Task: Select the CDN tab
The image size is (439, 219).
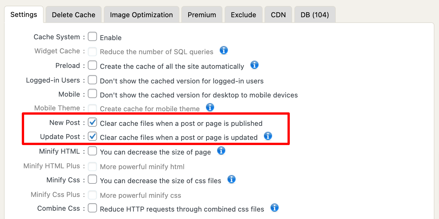Action: pyautogui.click(x=278, y=15)
